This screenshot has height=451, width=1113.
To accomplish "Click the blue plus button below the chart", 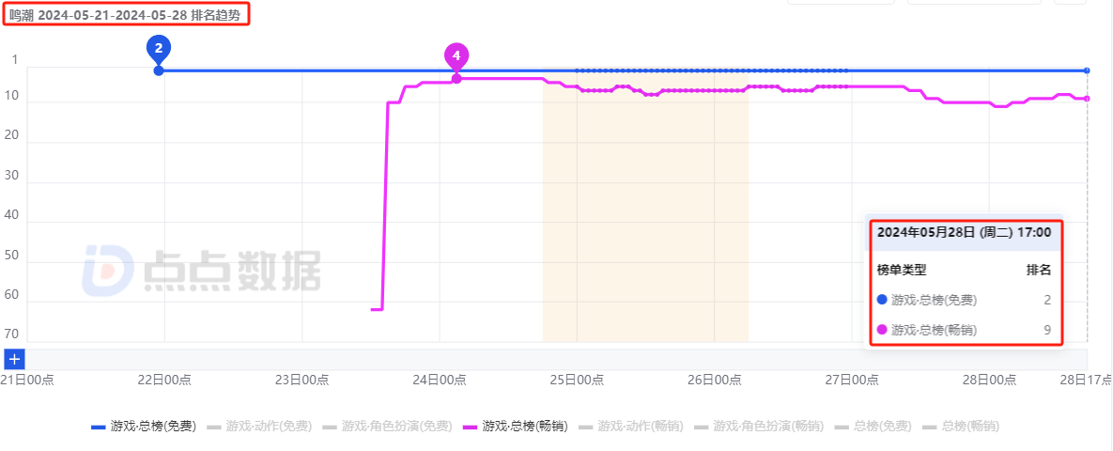I will (14, 359).
